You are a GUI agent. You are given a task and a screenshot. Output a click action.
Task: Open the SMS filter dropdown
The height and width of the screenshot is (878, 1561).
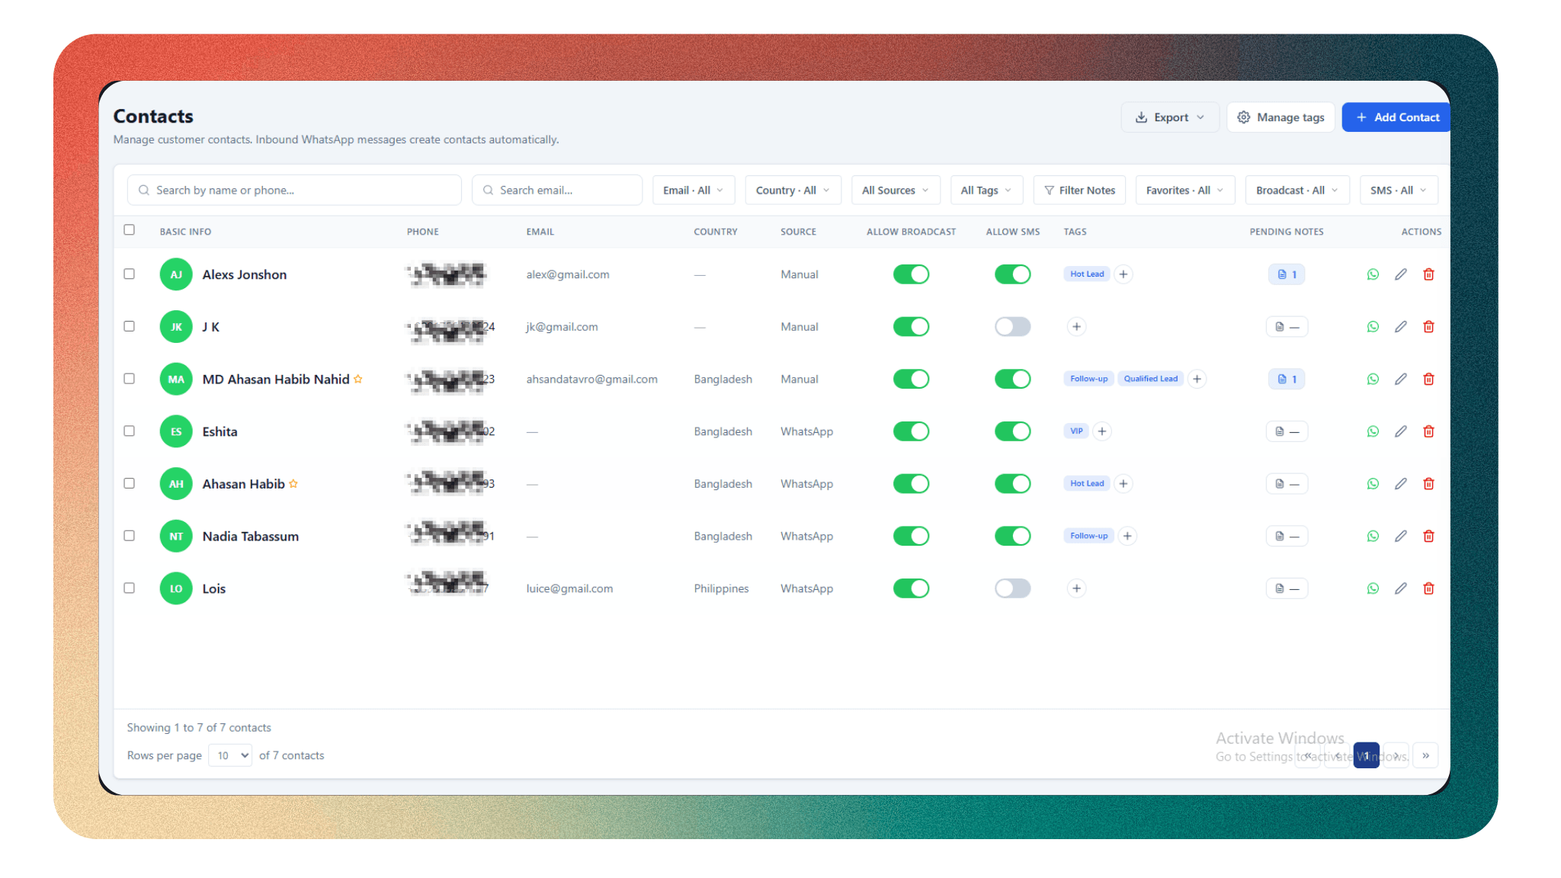pyautogui.click(x=1399, y=191)
